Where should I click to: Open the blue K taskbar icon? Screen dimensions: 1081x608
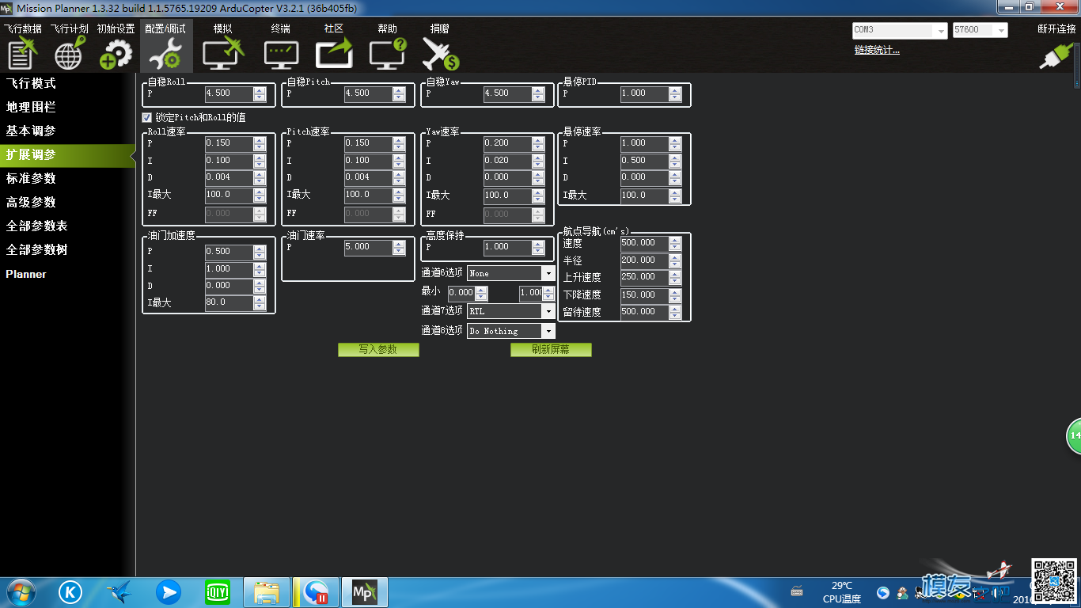click(x=70, y=592)
